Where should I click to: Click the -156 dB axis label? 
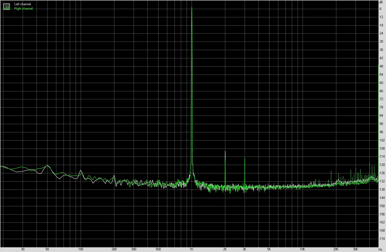click(x=382, y=214)
